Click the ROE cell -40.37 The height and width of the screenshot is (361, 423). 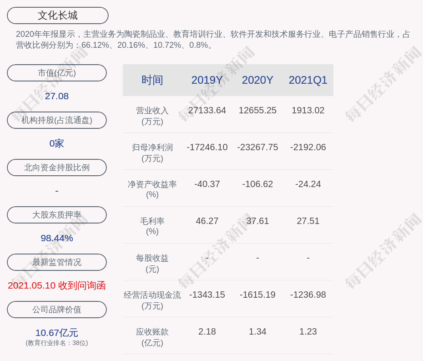[x=207, y=184]
